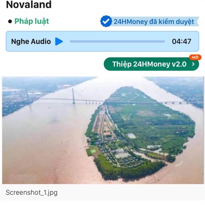The height and width of the screenshot is (205, 205).
Task: Click the Nghe Audio label
Action: 31,42
